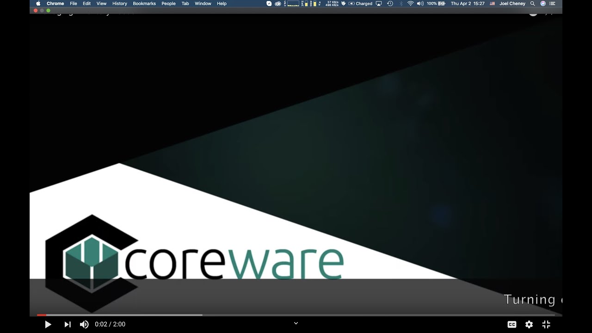Click the leaf-shaped menu bar icon

point(343,4)
